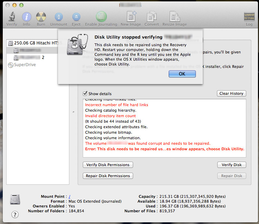Screen dimensions: 259x224
Task: Click 'Checking volume information.' log line
Action: point(113,138)
